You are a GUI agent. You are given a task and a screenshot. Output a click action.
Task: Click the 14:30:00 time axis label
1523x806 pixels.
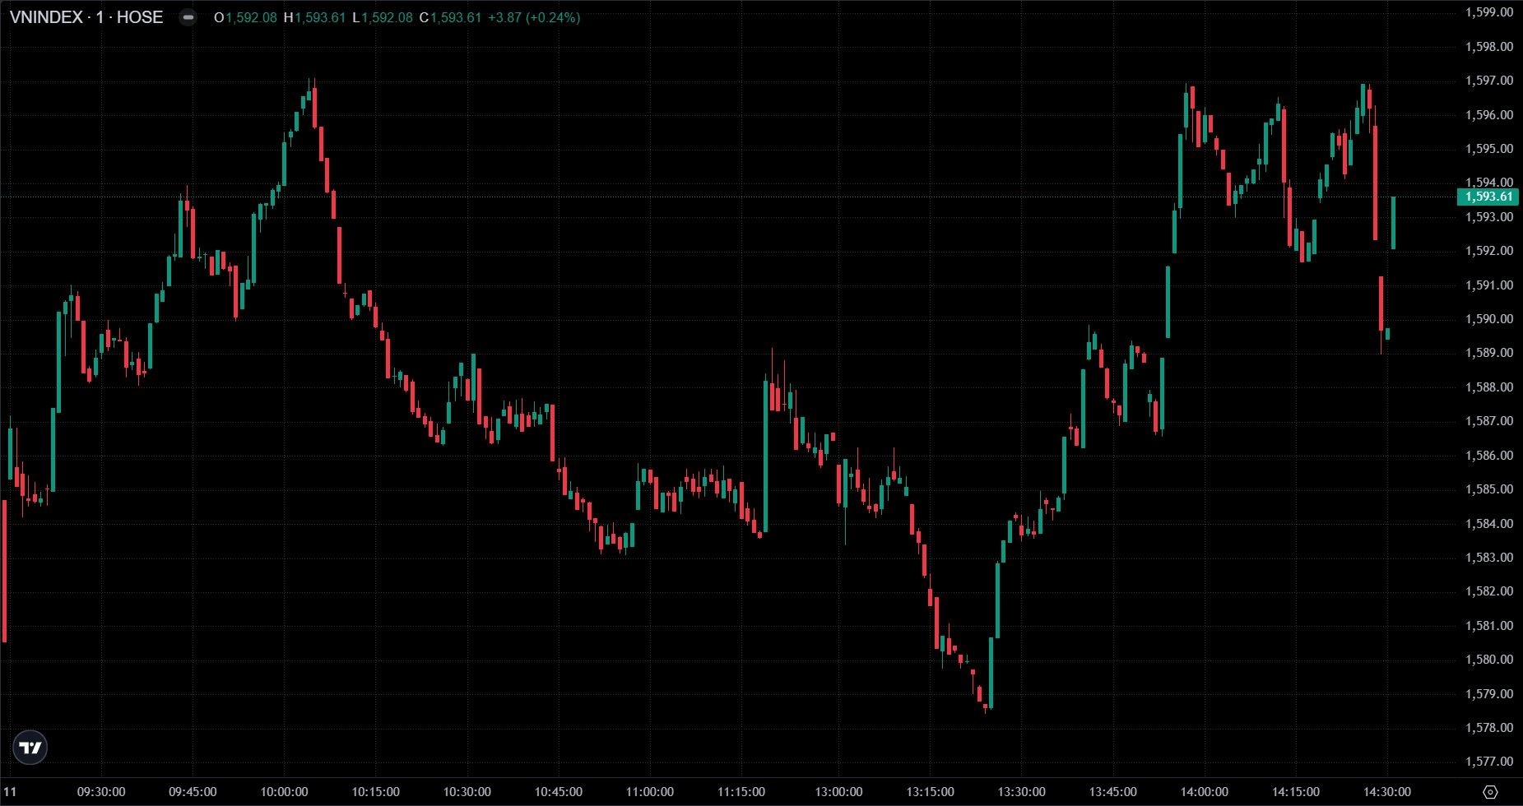[1387, 792]
